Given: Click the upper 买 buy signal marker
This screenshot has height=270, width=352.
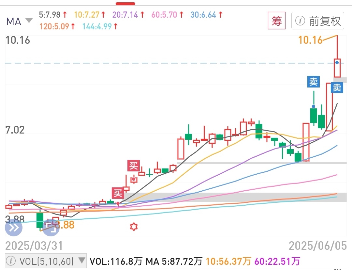Looking at the screenshot, I should (134, 166).
